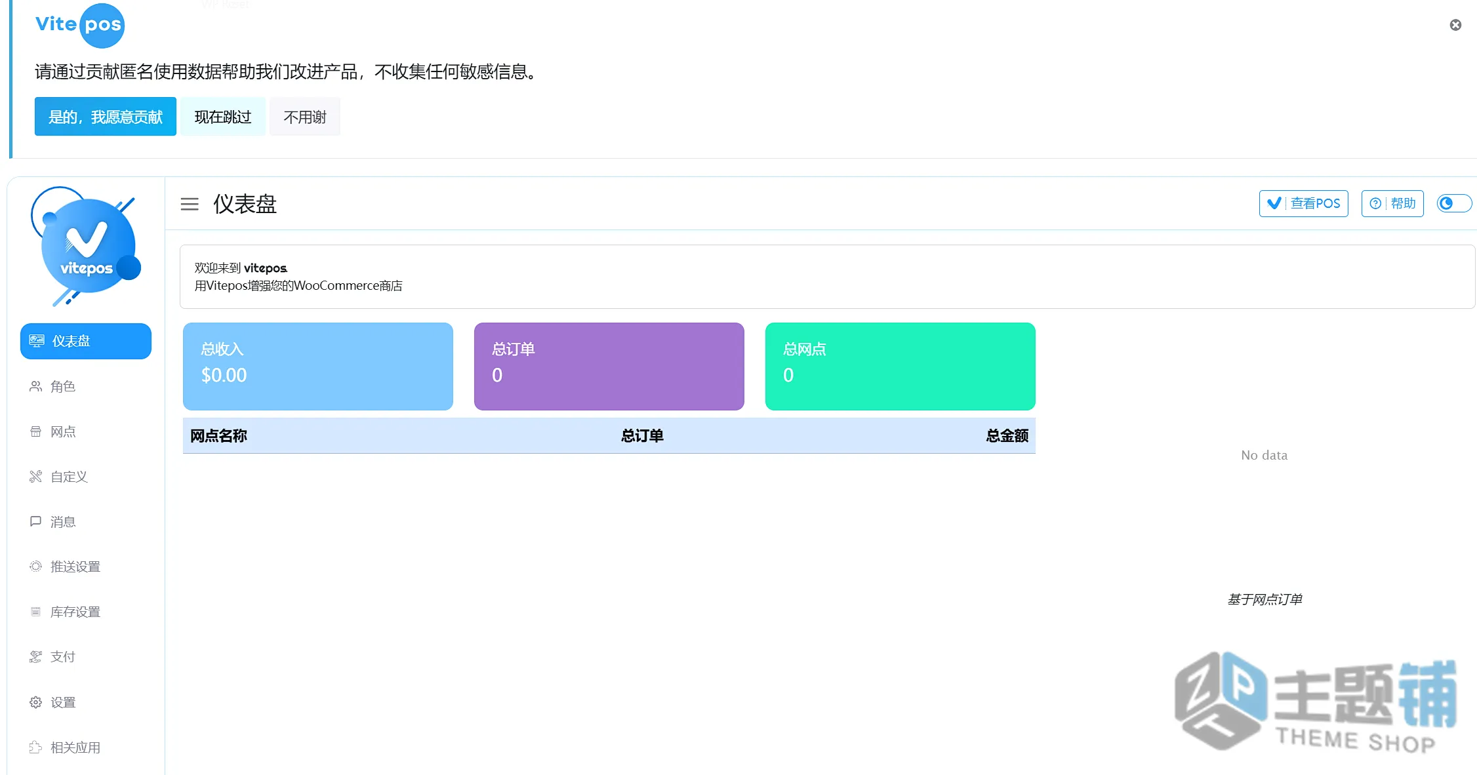This screenshot has width=1477, height=775.
Task: Click 总金额 column header
Action: [1007, 436]
